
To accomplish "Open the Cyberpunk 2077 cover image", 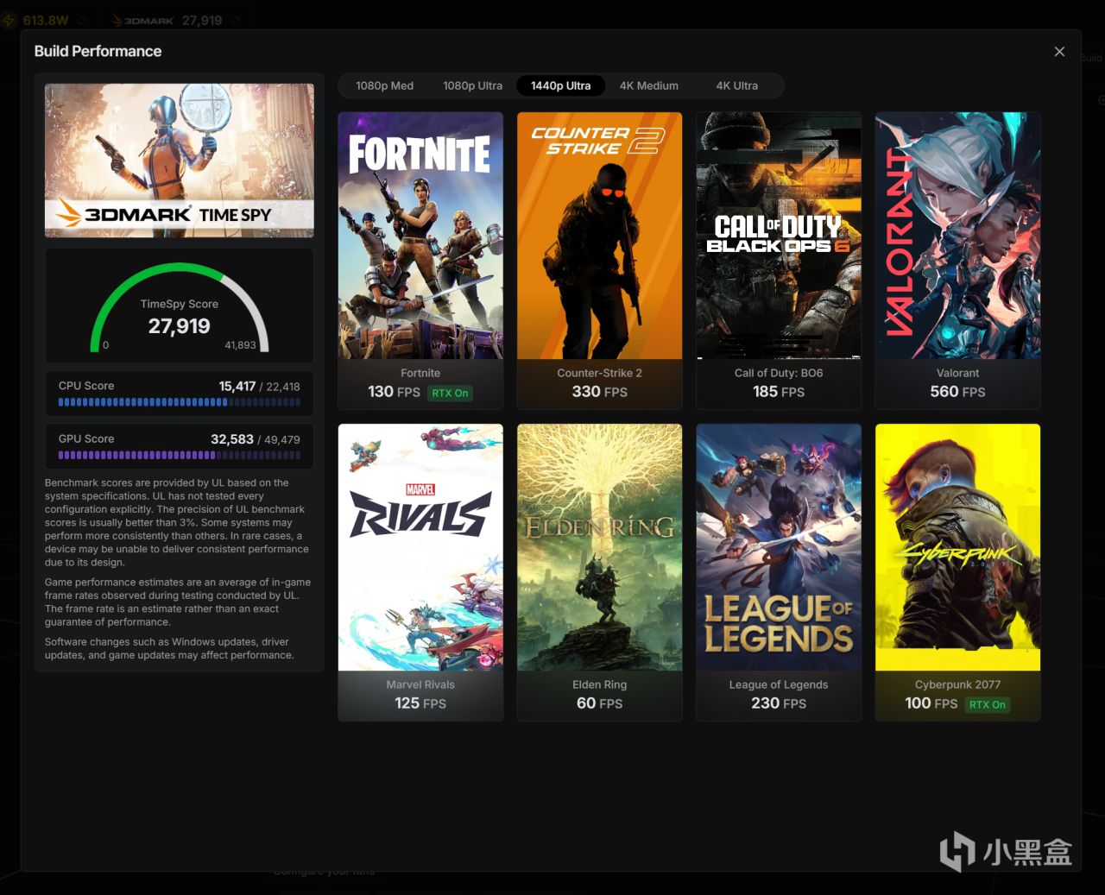I will pos(957,547).
